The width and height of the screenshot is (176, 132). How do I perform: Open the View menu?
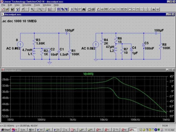[x=17, y=5]
